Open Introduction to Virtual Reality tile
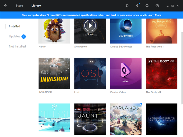This screenshot has width=183, height=137. (x=161, y=119)
